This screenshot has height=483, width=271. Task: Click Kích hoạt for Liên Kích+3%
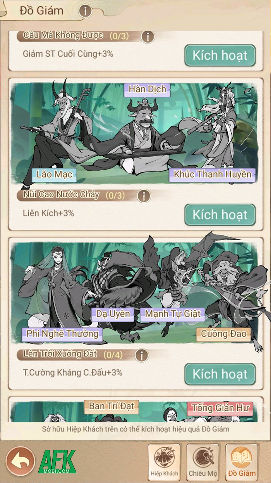pos(220,215)
